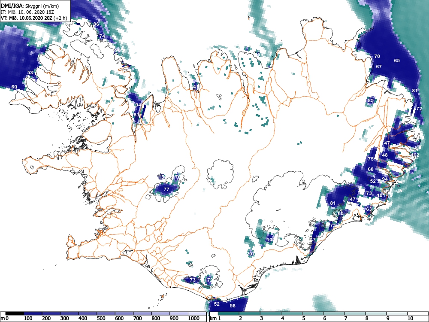Click the valid time line "VT: Mið. 10.06.2020 20Z (+2 h)"
The image size is (429, 322).
[x=34, y=18]
